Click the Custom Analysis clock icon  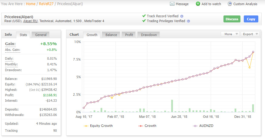pyautogui.click(x=230, y=4)
